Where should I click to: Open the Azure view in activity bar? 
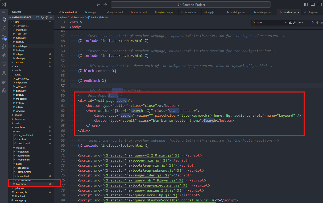[4, 91]
